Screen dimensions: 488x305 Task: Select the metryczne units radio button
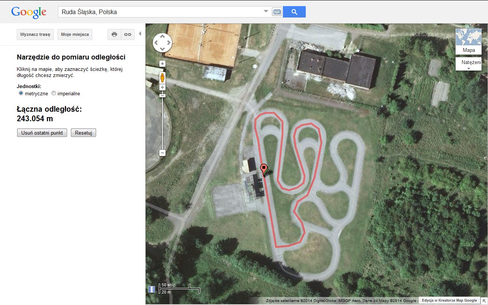(x=21, y=93)
